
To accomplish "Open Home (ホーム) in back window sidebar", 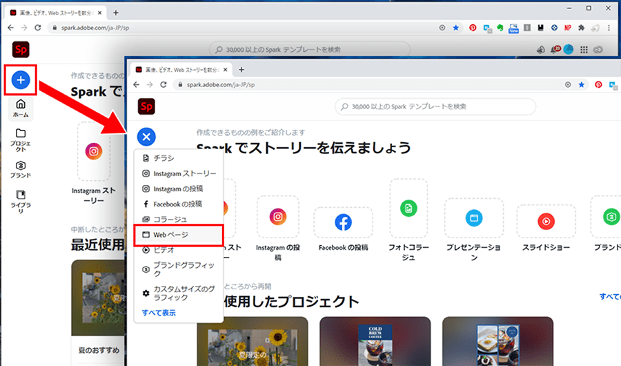I will pyautogui.click(x=21, y=108).
